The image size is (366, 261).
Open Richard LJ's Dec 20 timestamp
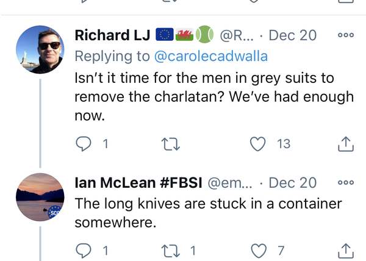click(x=293, y=35)
